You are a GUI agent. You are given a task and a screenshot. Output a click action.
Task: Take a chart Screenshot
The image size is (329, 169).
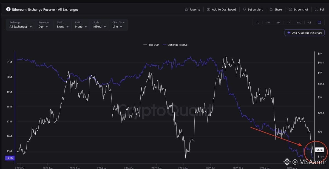pyautogui.click(x=298, y=9)
